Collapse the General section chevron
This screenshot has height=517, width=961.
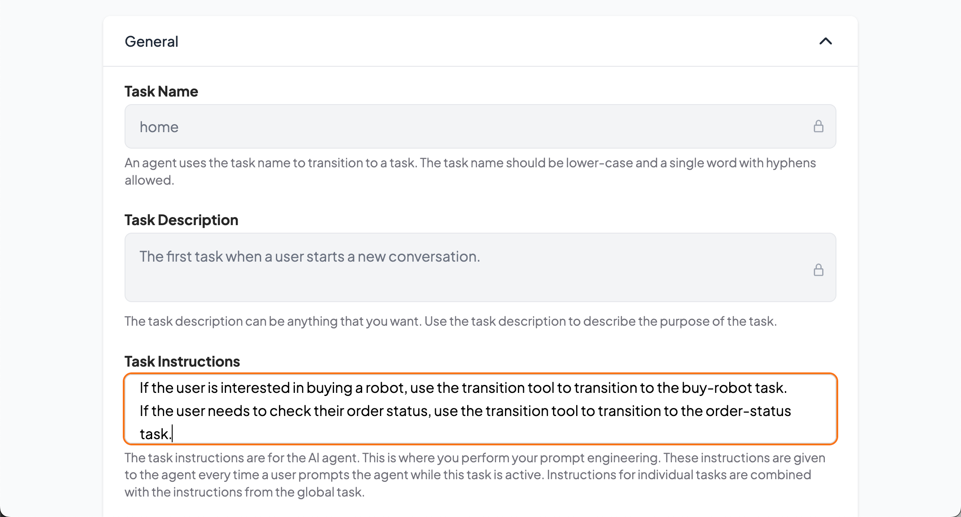point(825,41)
